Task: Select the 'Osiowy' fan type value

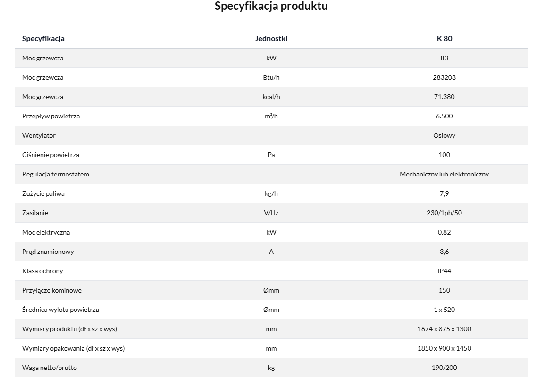Action: click(x=444, y=135)
